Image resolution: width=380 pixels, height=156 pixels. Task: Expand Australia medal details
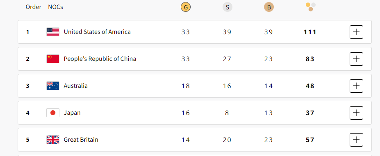click(x=356, y=86)
